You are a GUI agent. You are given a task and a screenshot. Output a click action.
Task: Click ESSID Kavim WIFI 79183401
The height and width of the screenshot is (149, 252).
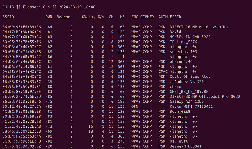[x=191, y=107]
